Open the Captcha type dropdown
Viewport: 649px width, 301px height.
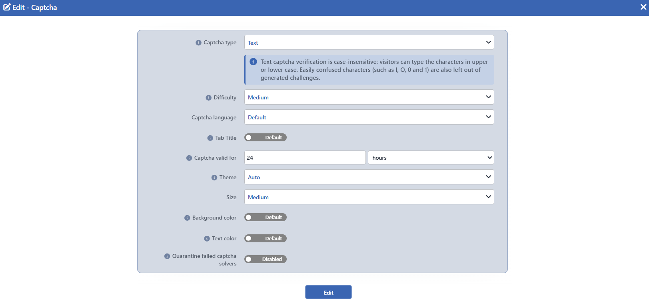369,42
